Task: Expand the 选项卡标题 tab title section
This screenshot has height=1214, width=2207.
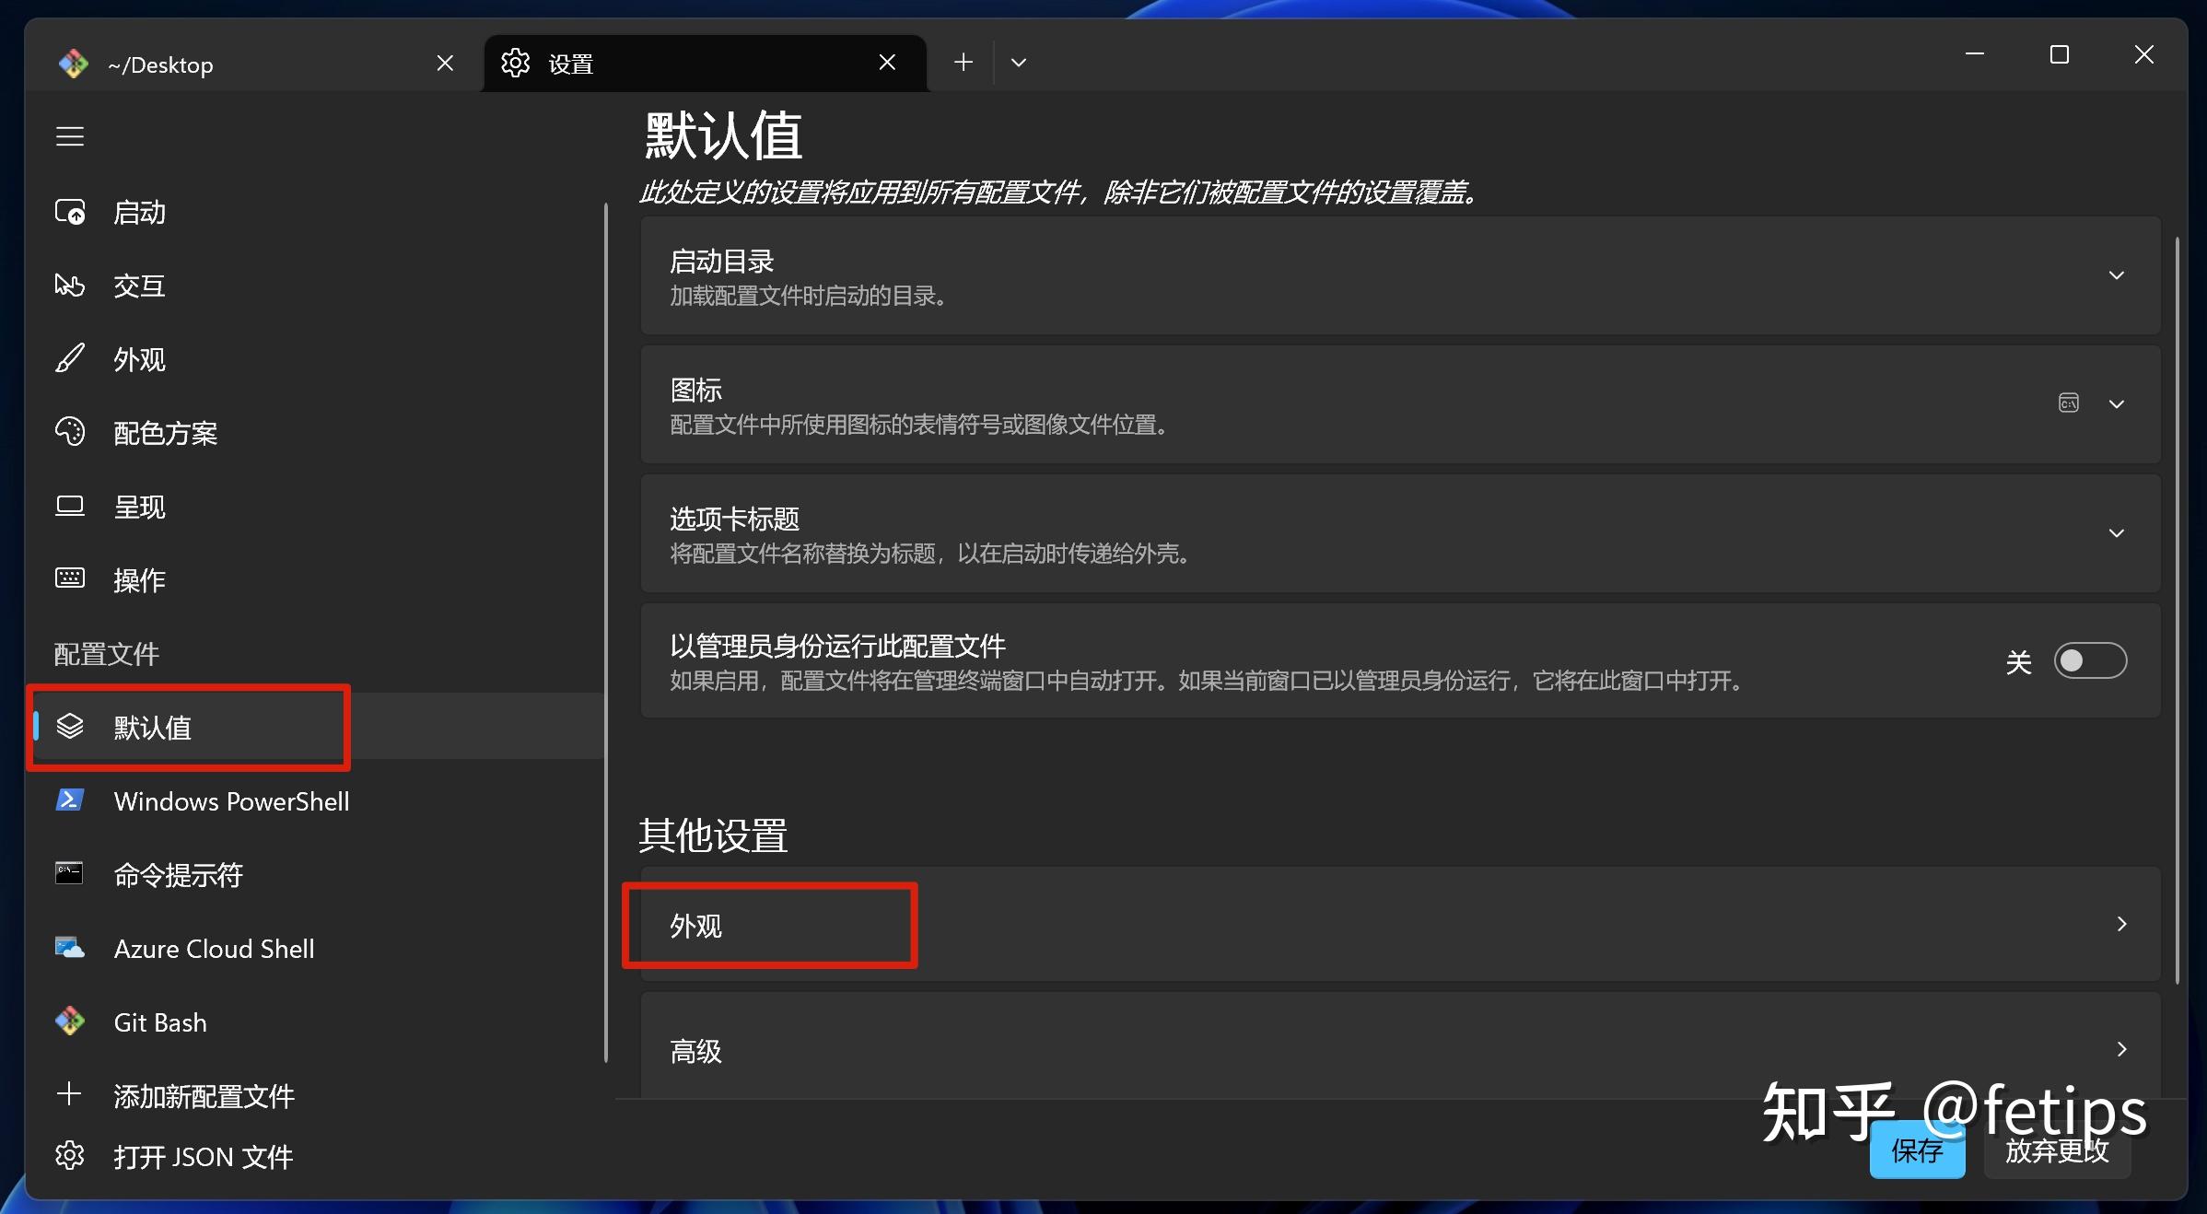Action: (2116, 533)
